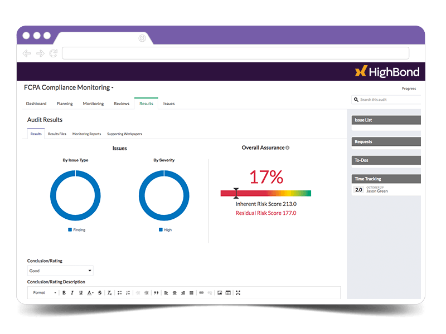The height and width of the screenshot is (334, 446).
Task: Apply bold formatting in the description editor
Action: pos(64,293)
